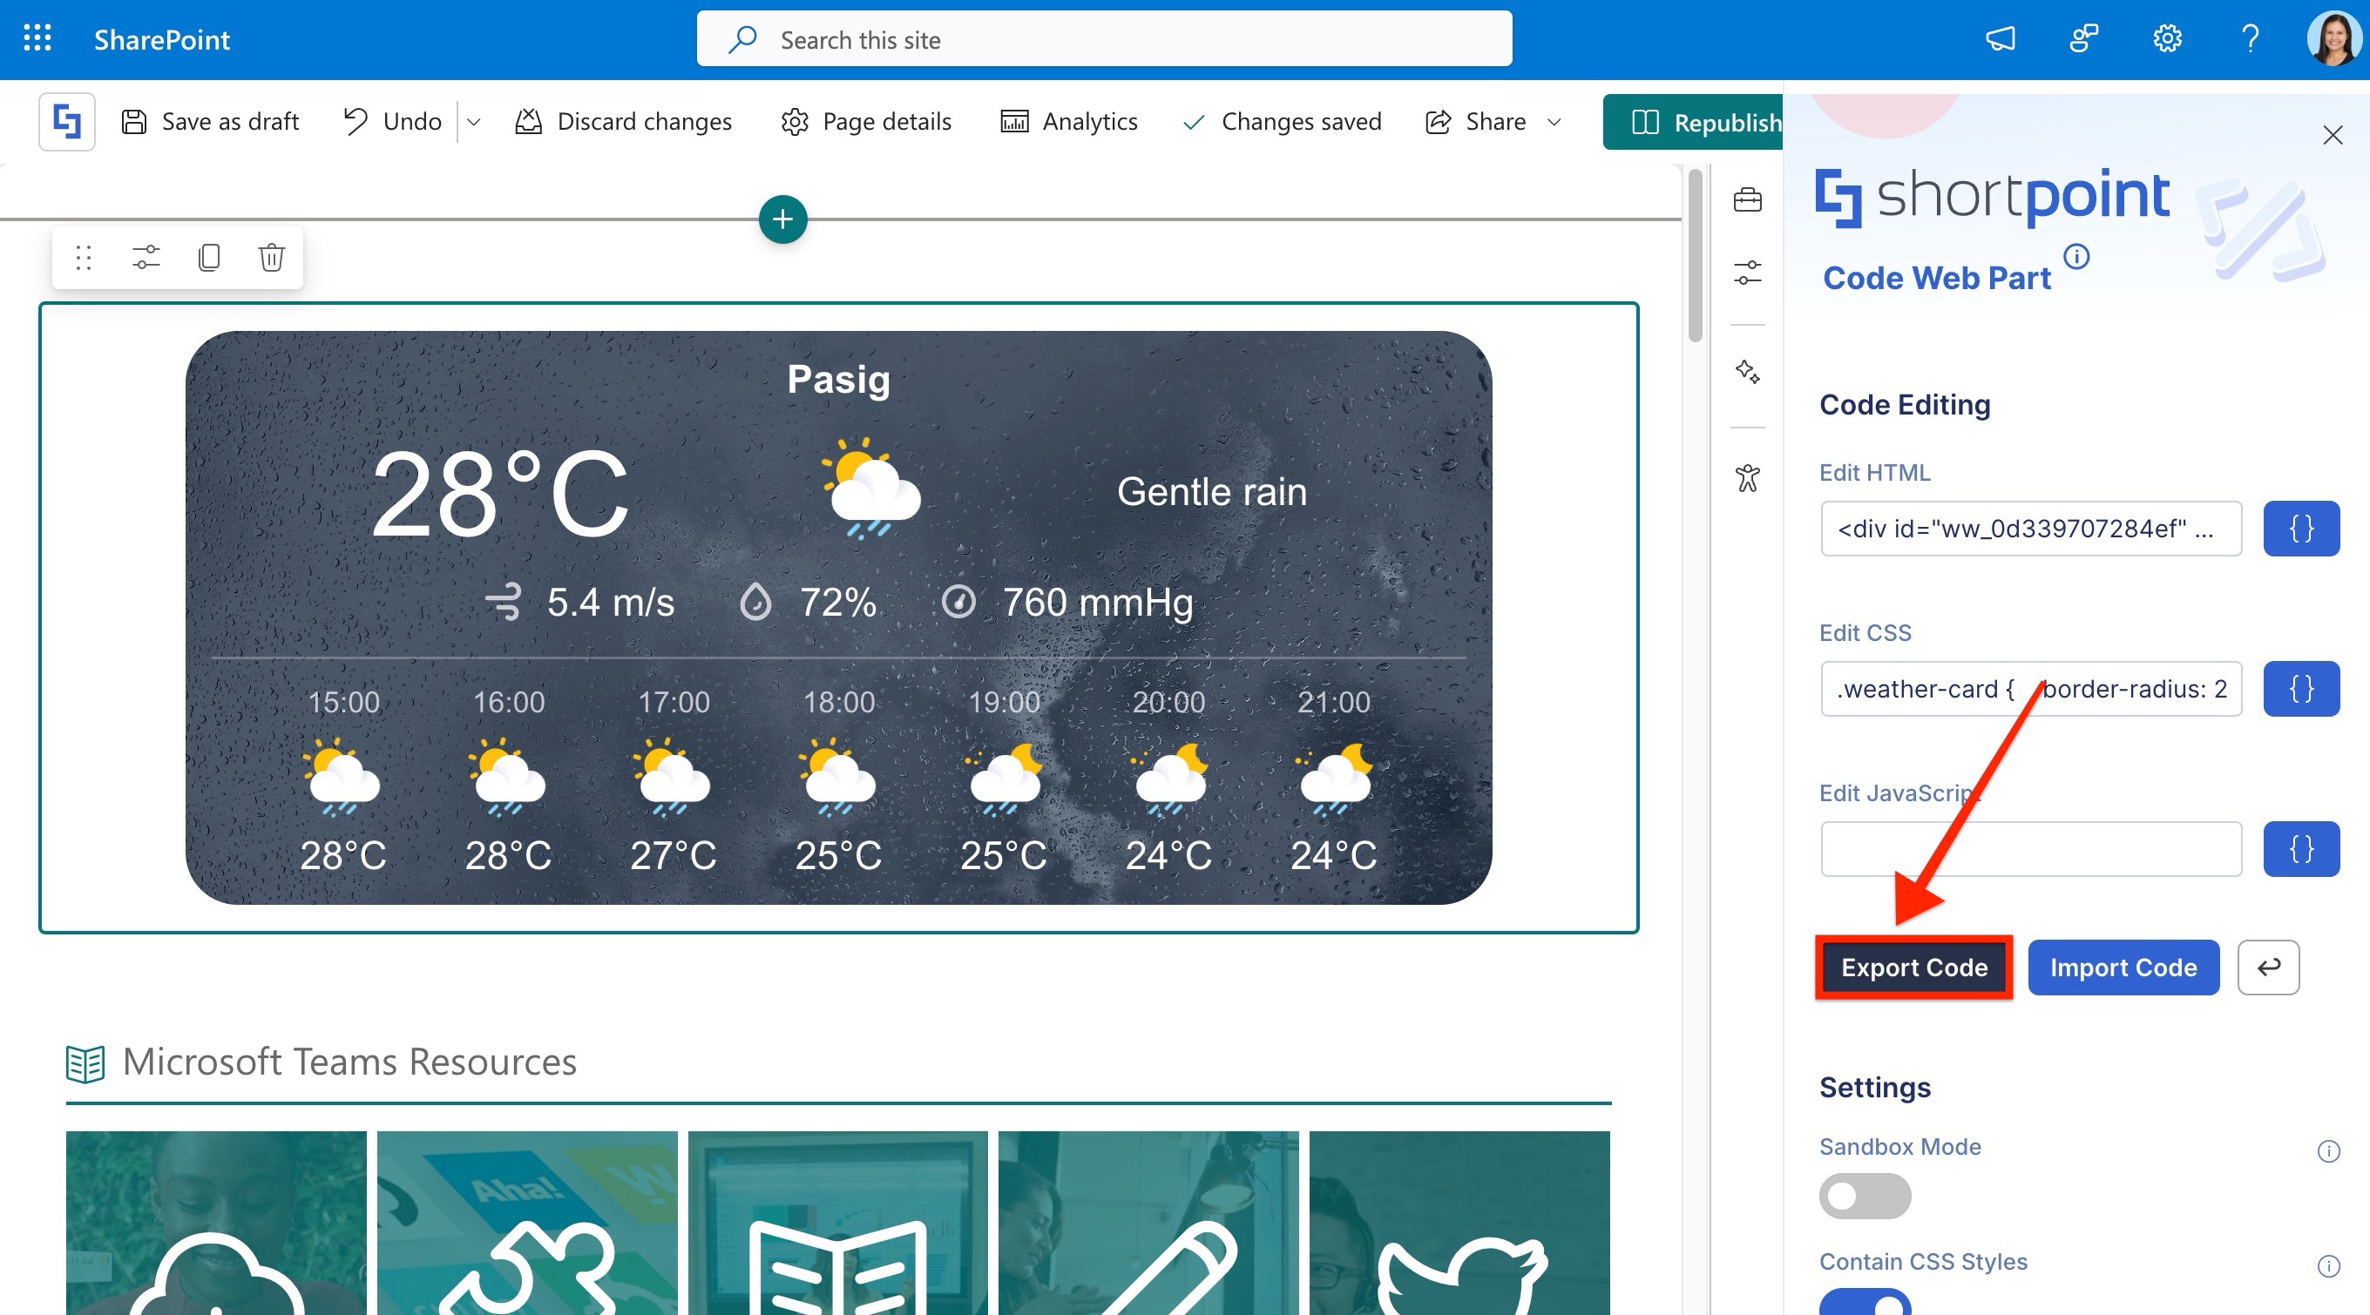Click the toolbox icon in side rail
2370x1315 pixels.
coord(1747,199)
